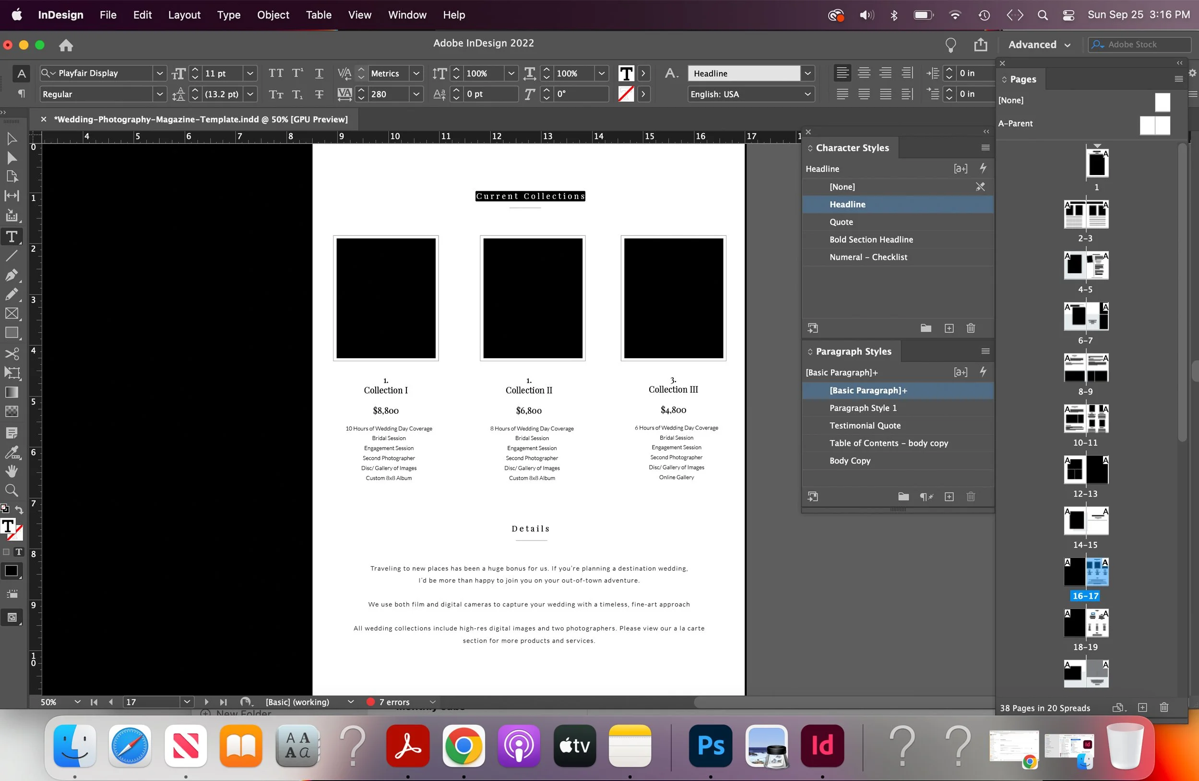This screenshot has height=781, width=1199.
Task: Select the Pen tool
Action: (x=12, y=275)
